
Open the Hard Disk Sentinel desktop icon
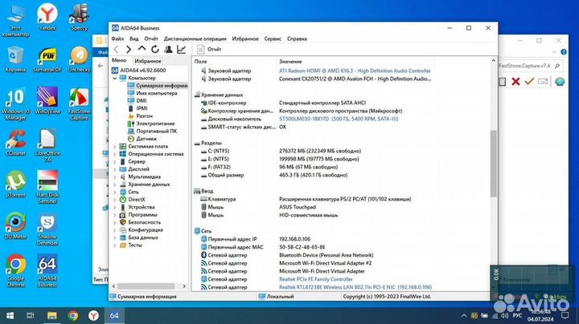47,187
